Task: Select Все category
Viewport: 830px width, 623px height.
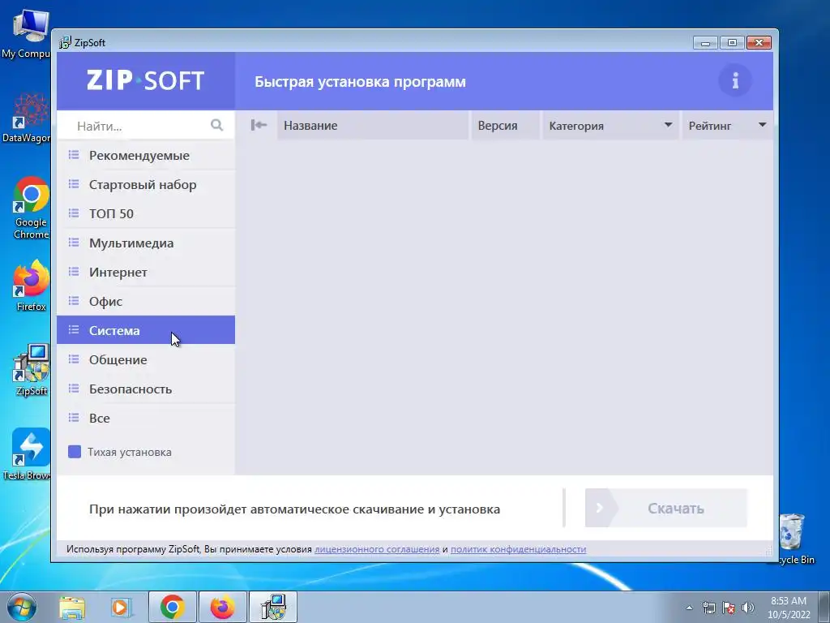Action: (146, 418)
